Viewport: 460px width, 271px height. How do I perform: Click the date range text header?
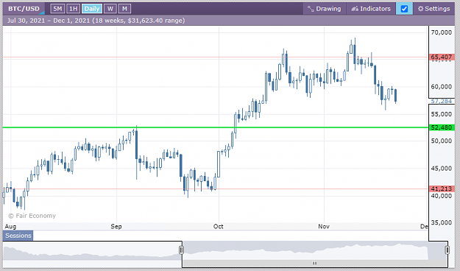pyautogui.click(x=96, y=21)
